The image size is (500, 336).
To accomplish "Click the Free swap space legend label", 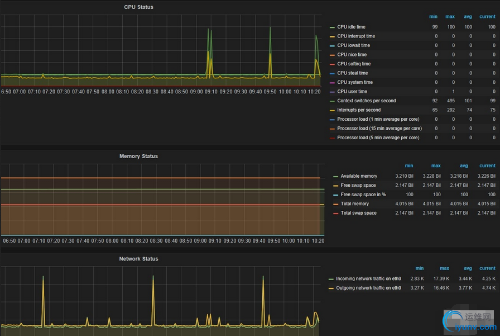I will [x=358, y=185].
